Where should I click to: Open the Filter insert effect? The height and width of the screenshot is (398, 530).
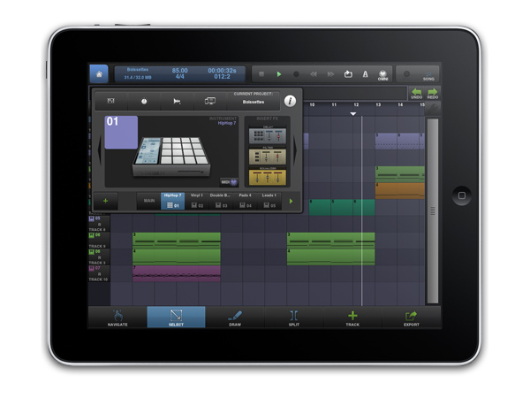(x=268, y=156)
